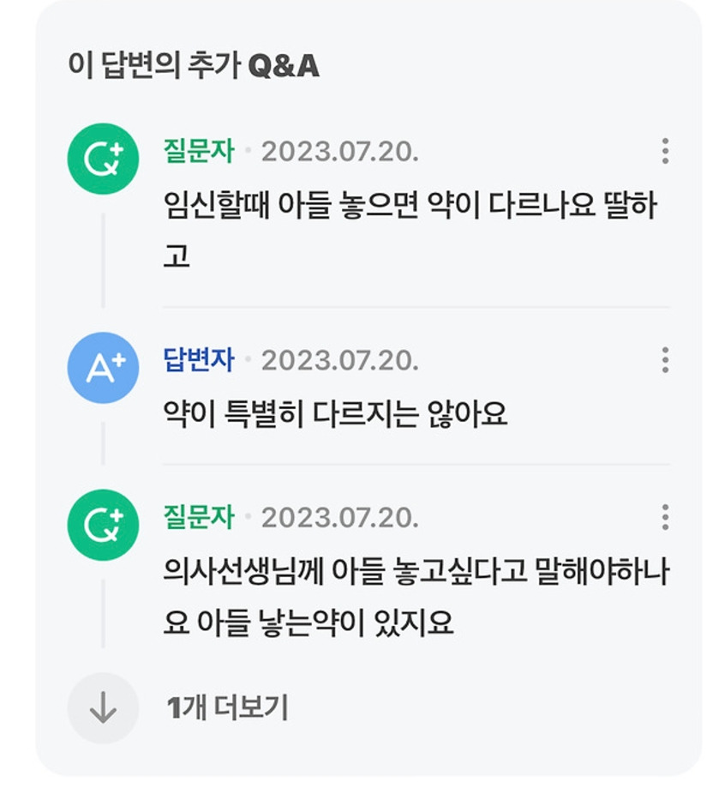Click the date above the 의사선생님께 question
Image resolution: width=725 pixels, height=800 pixels.
[x=340, y=518]
